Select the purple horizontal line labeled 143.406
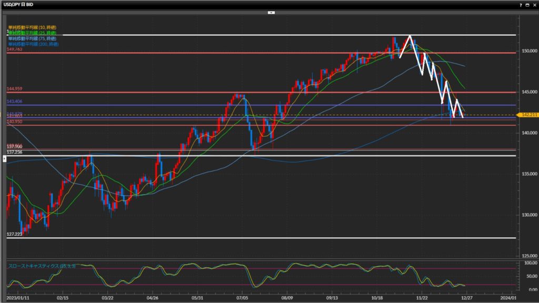This screenshot has height=303, width=539. [158, 105]
